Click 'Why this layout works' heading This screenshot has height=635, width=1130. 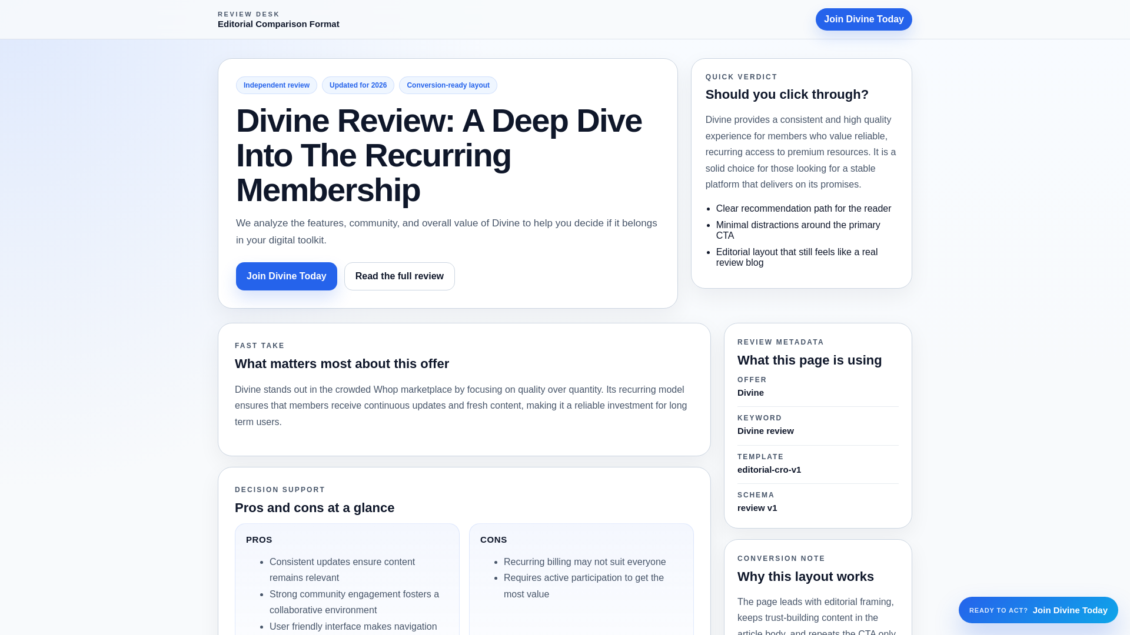click(805, 577)
